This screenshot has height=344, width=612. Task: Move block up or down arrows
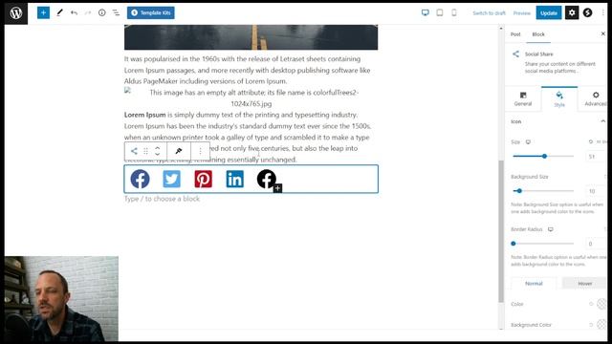tap(157, 151)
